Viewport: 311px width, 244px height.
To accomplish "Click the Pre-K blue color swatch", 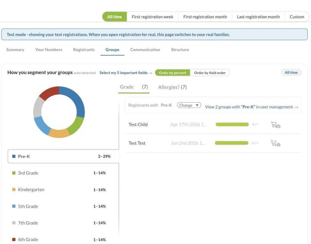I will pyautogui.click(x=14, y=156).
